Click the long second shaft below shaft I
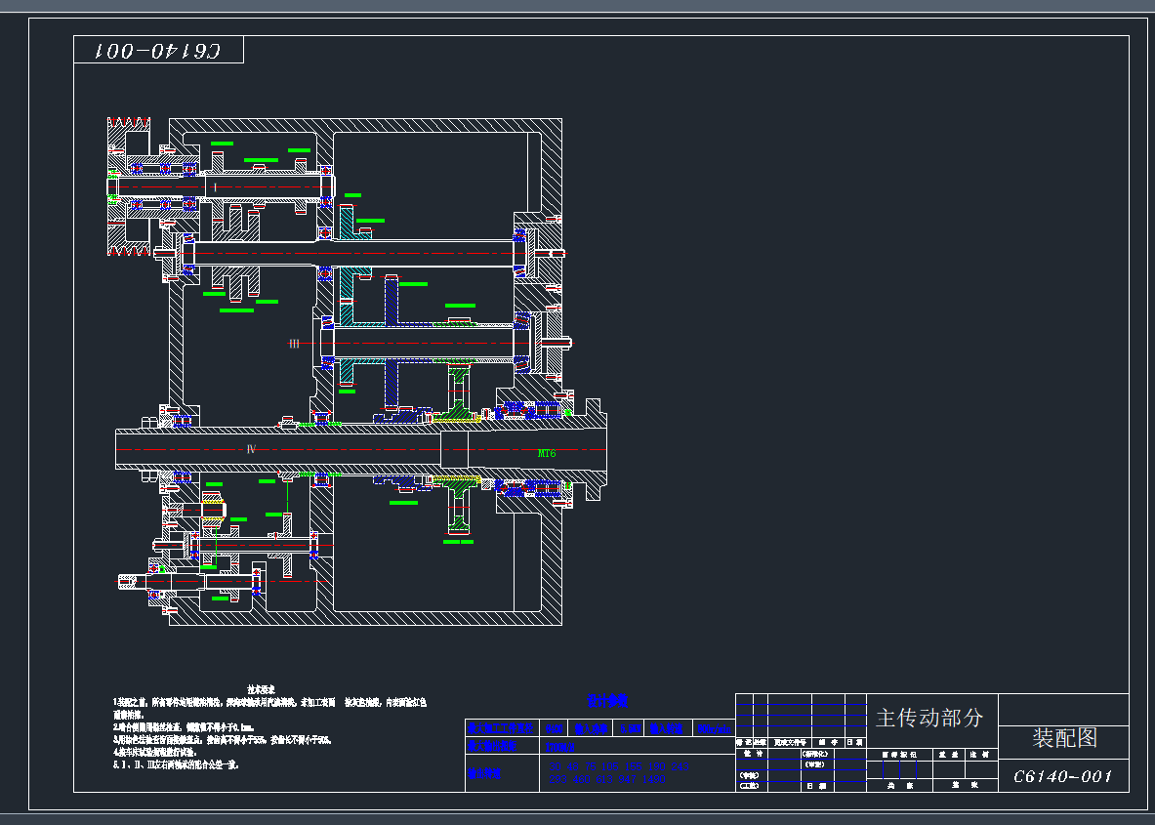Viewport: 1155px width, 825px height. point(410,253)
